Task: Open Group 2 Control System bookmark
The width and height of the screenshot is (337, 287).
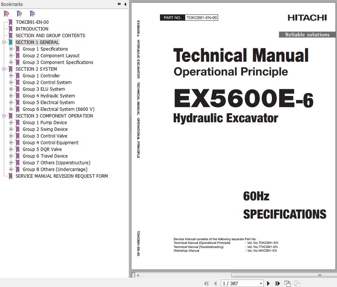Action: [x=47, y=82]
